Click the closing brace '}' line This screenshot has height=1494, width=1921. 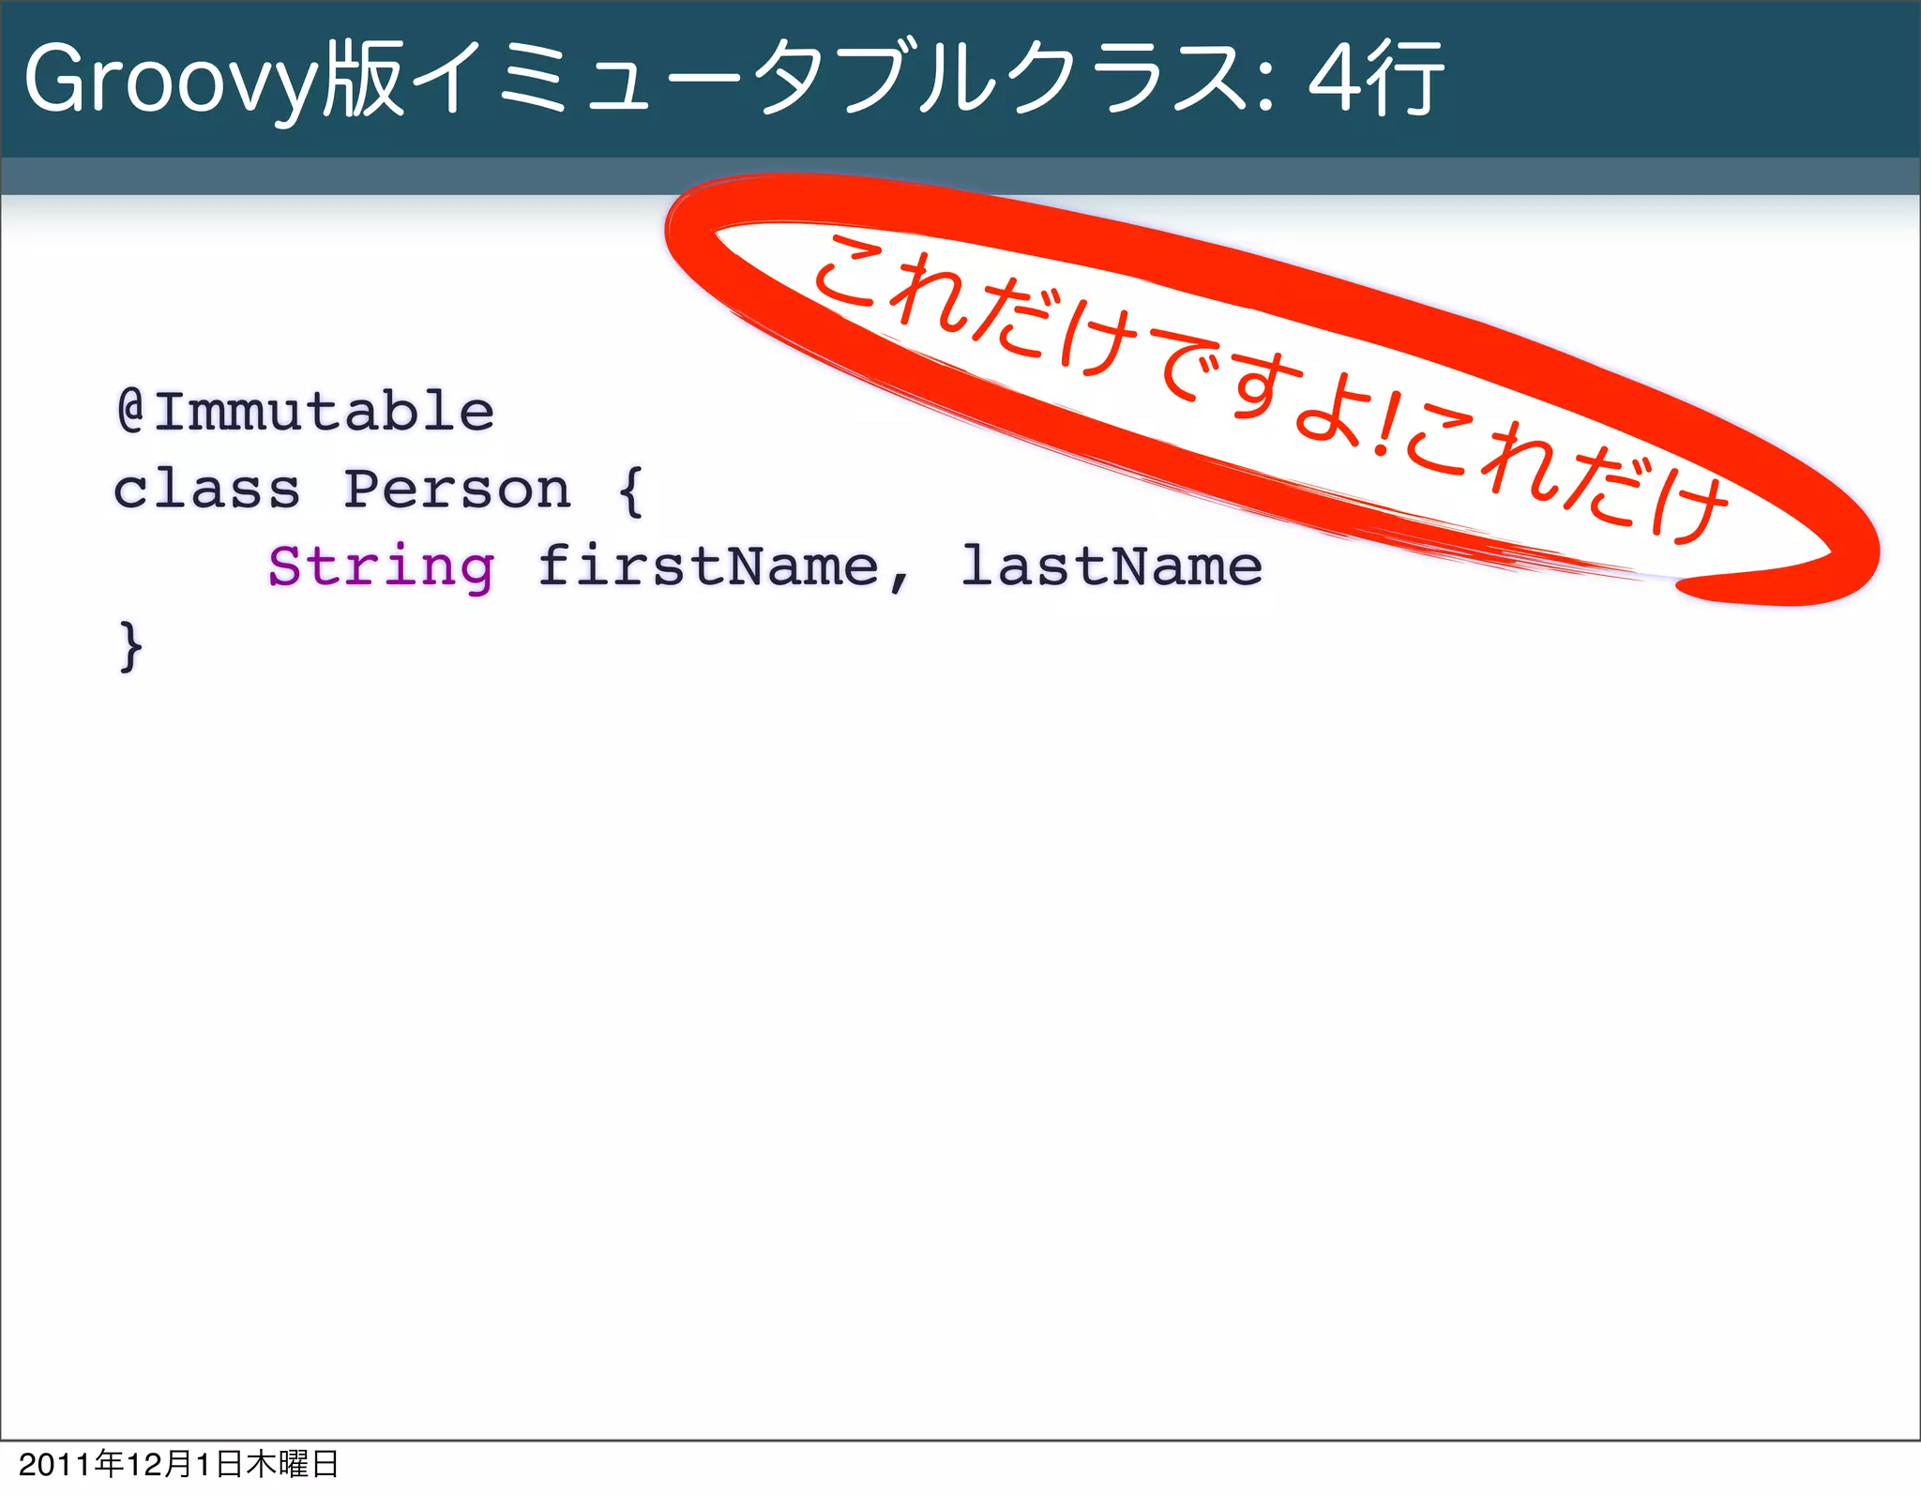click(x=130, y=645)
